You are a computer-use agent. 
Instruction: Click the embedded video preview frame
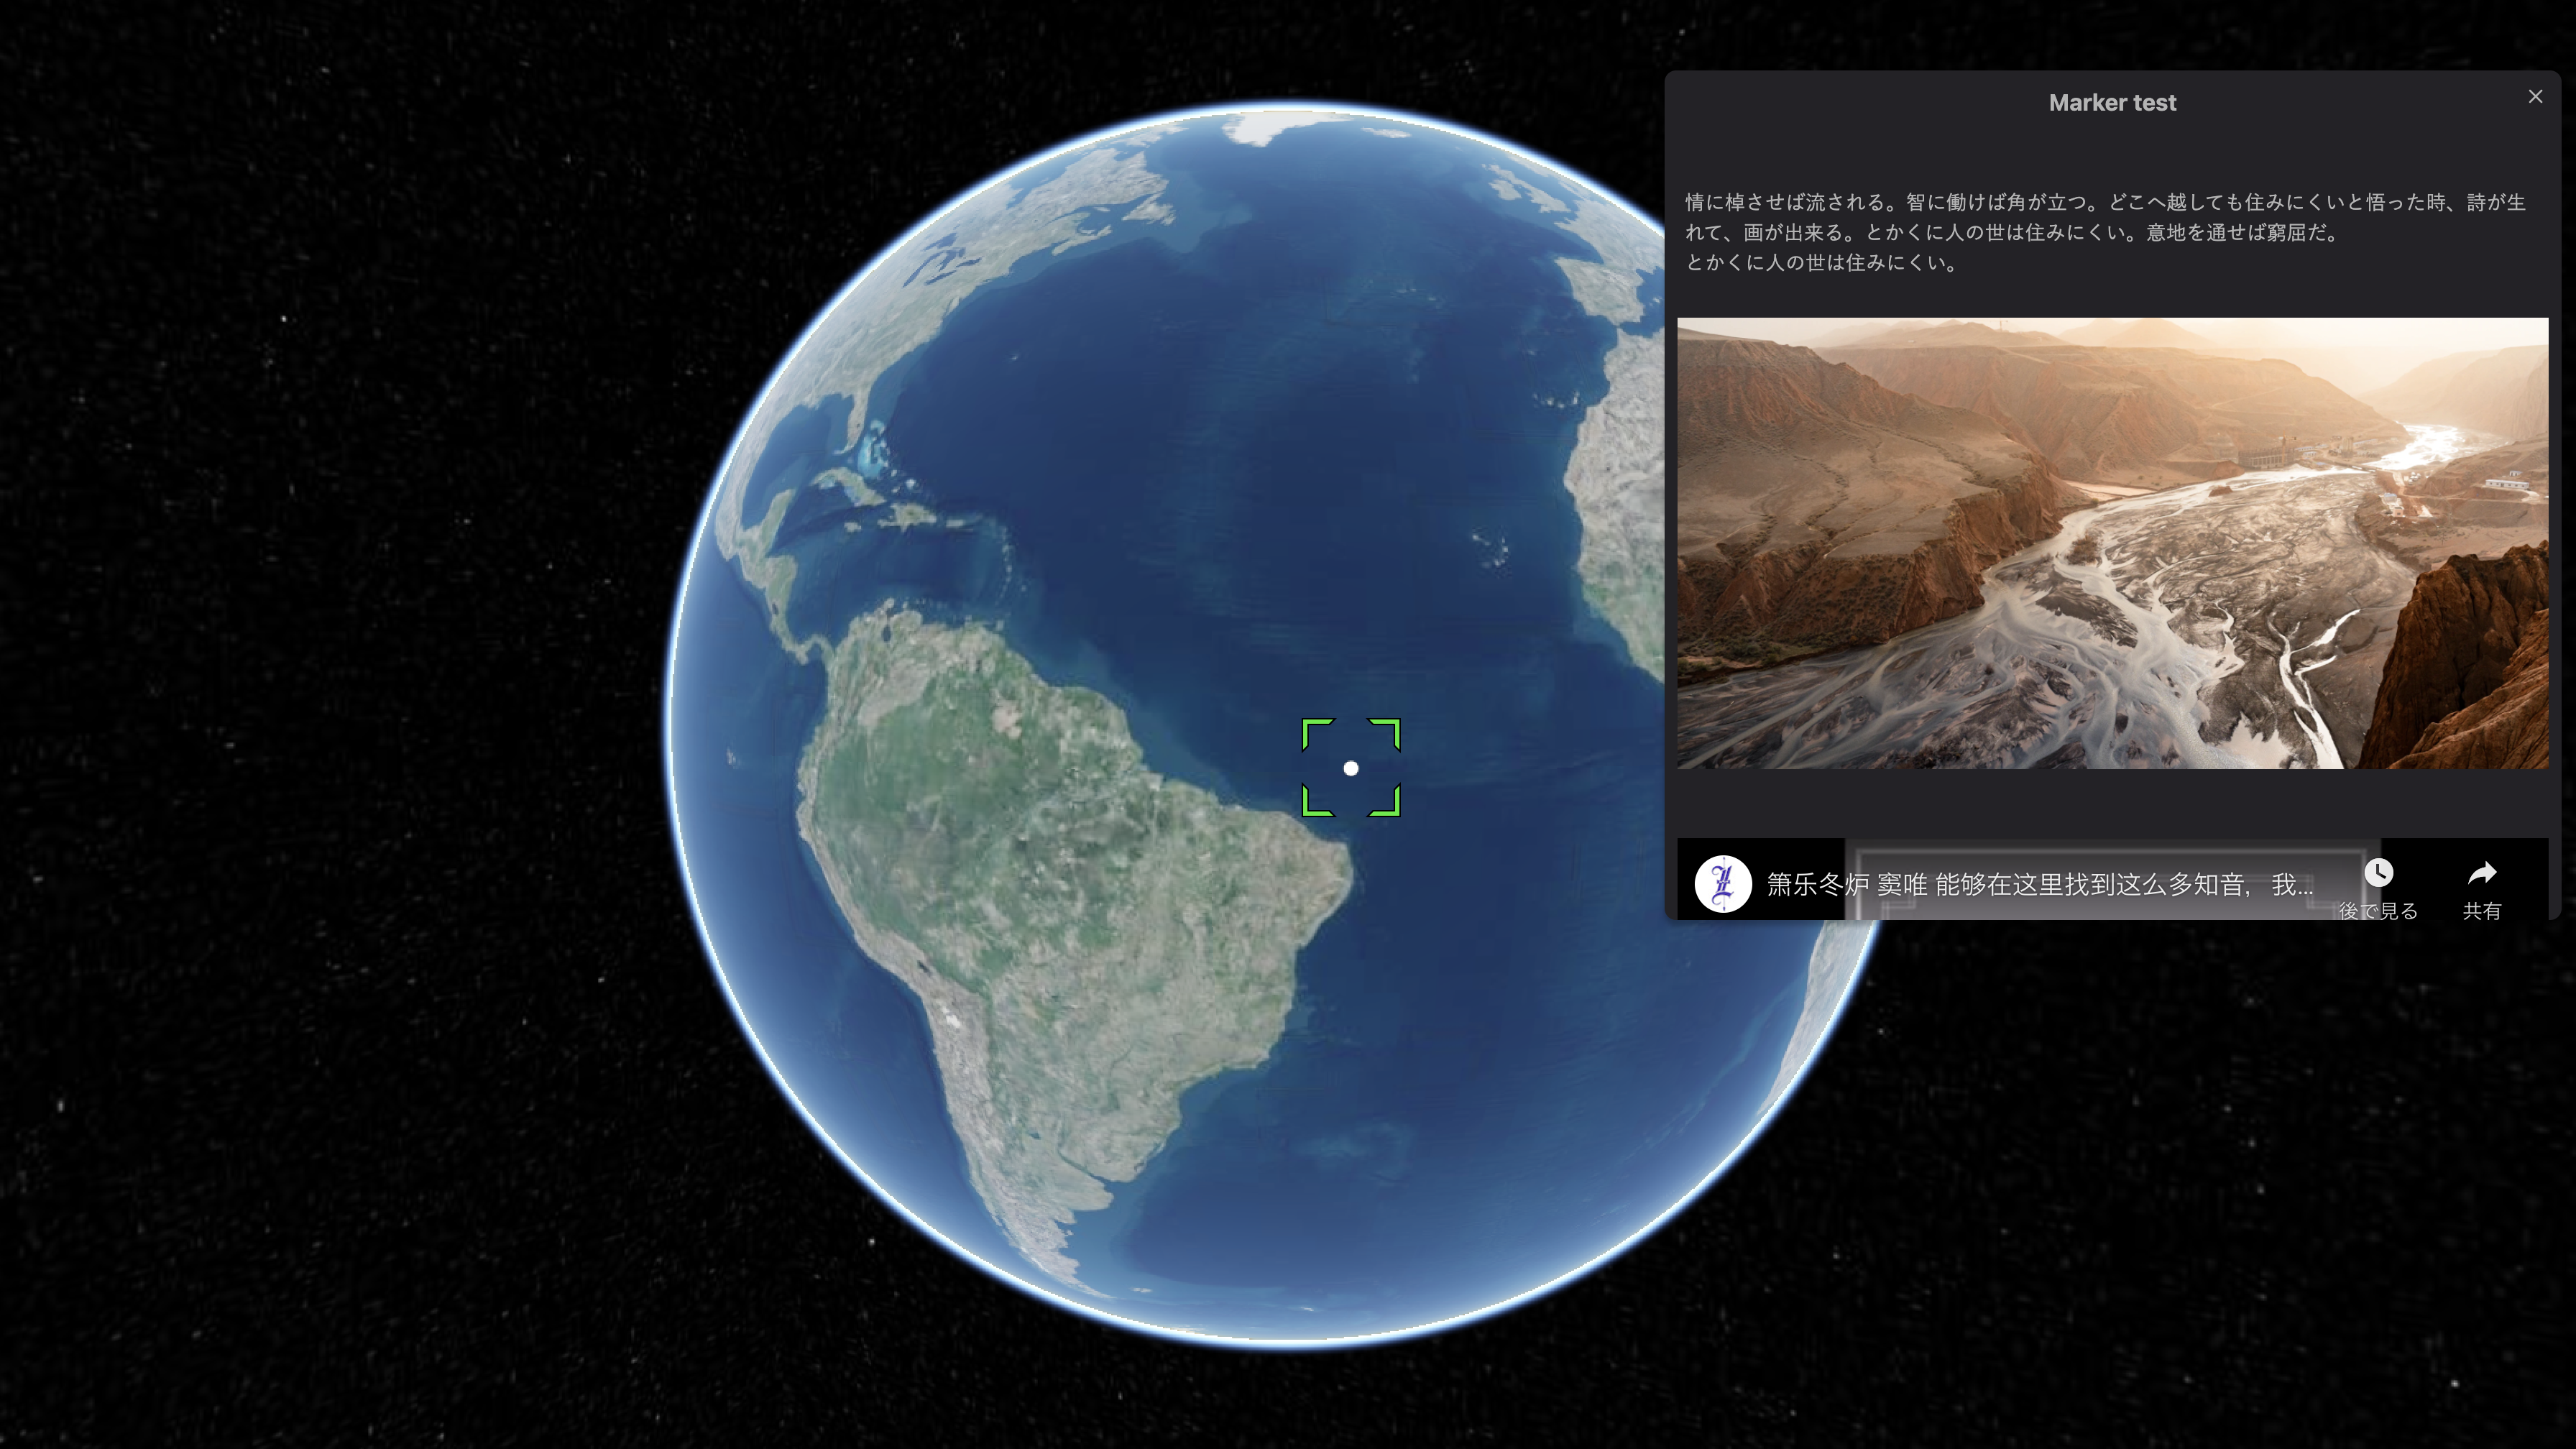[2112, 879]
